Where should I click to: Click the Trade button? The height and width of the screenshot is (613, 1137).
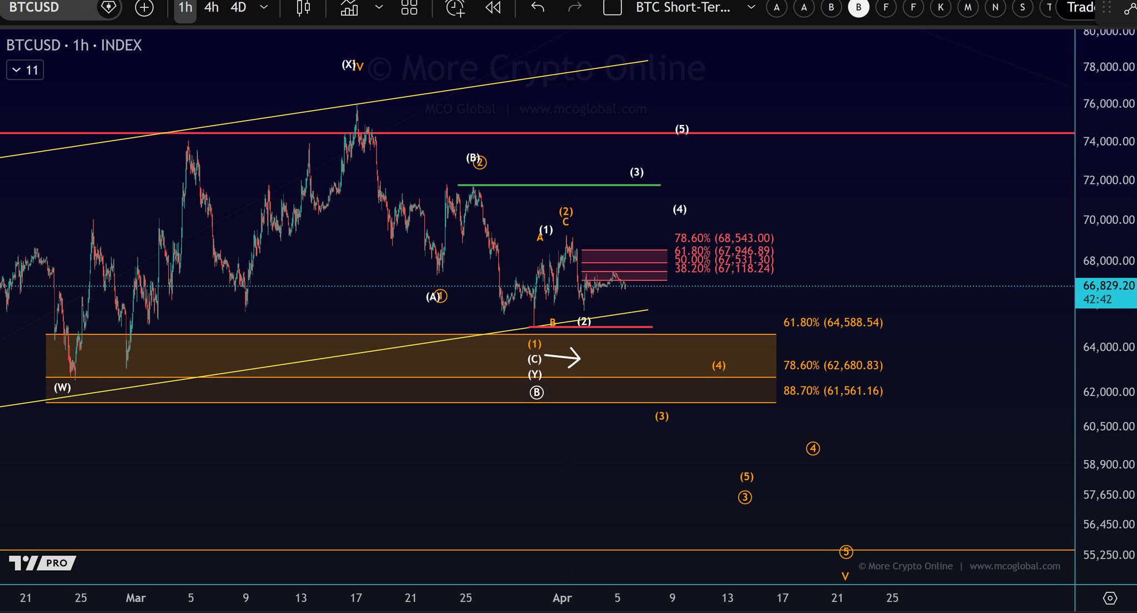coord(1080,8)
